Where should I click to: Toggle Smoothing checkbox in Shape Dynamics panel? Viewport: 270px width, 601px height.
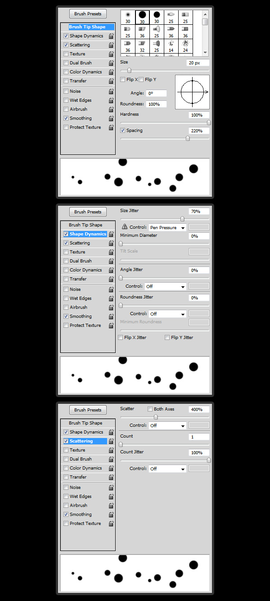point(66,316)
